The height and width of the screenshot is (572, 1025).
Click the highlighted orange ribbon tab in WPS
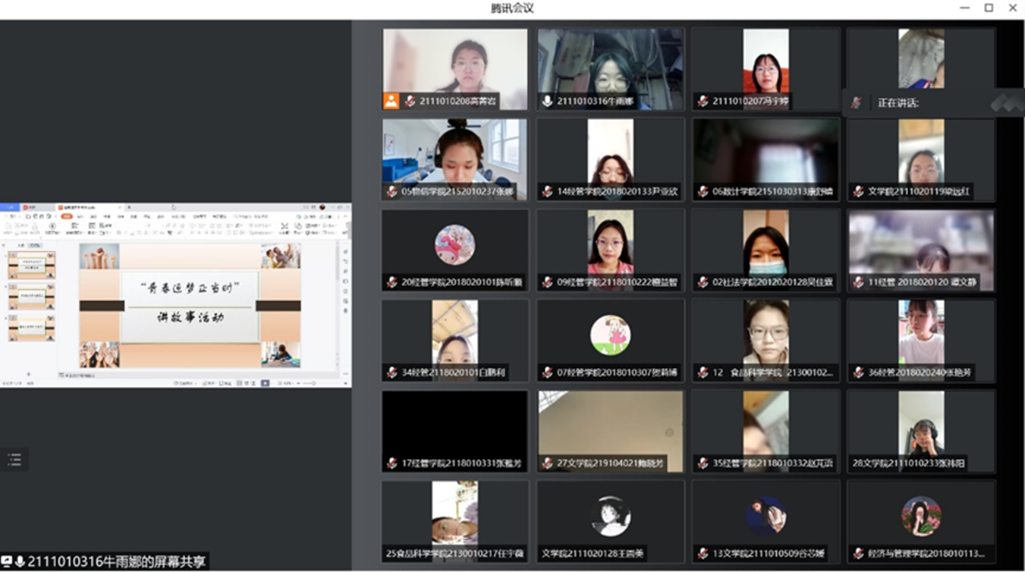click(x=67, y=216)
